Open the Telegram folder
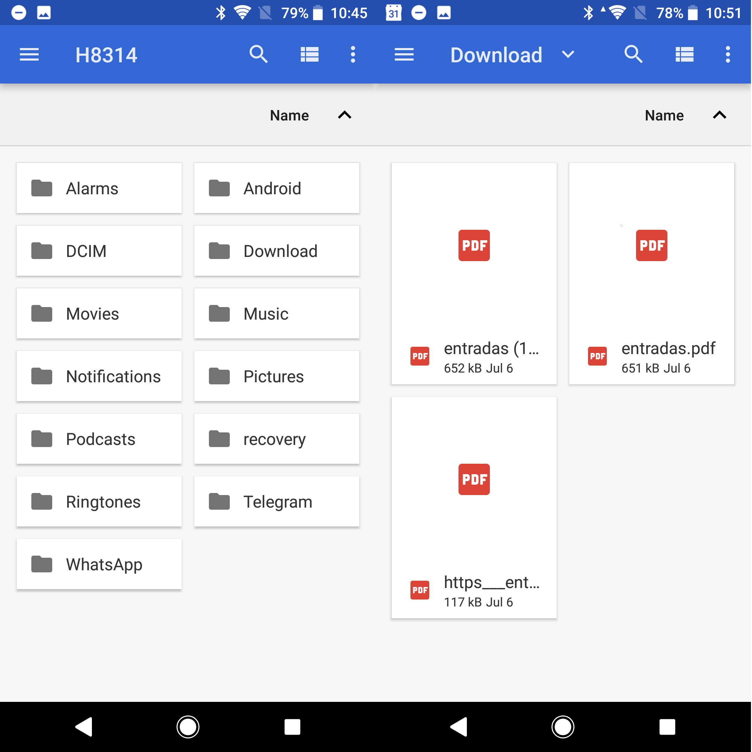This screenshot has height=752, width=752. pos(276,501)
